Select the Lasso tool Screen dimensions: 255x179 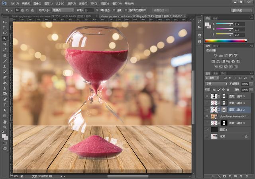coord(5,33)
